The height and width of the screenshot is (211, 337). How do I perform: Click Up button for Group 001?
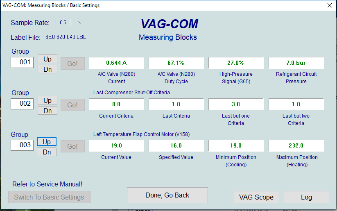[x=47, y=59]
